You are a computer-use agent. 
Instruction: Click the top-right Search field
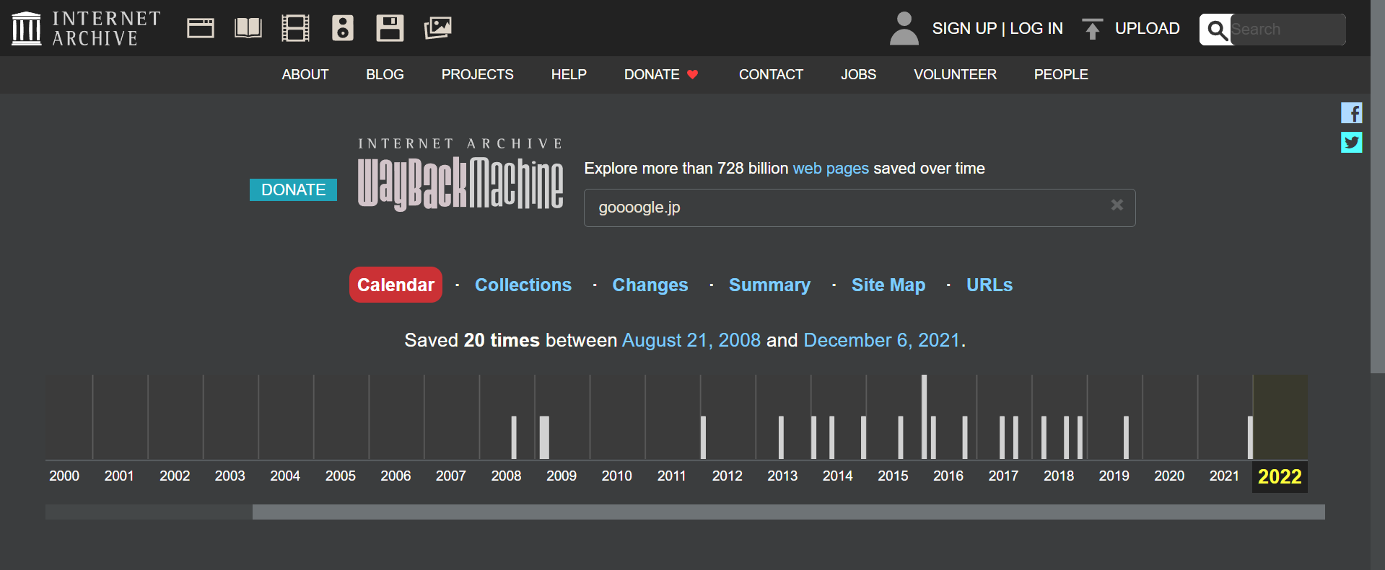pyautogui.click(x=1286, y=30)
